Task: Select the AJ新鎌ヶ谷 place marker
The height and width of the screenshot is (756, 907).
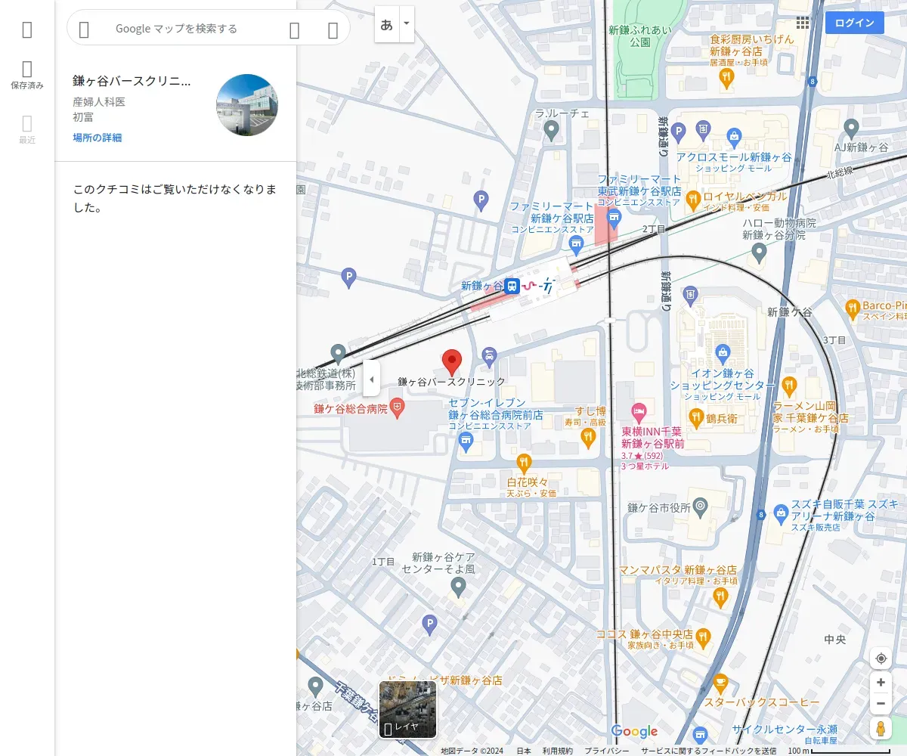Action: (852, 128)
